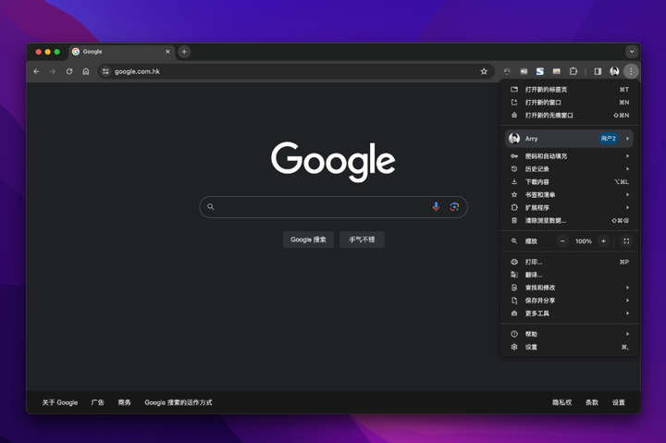The width and height of the screenshot is (666, 443).
Task: Open 设置 link in page footer
Action: coord(619,402)
